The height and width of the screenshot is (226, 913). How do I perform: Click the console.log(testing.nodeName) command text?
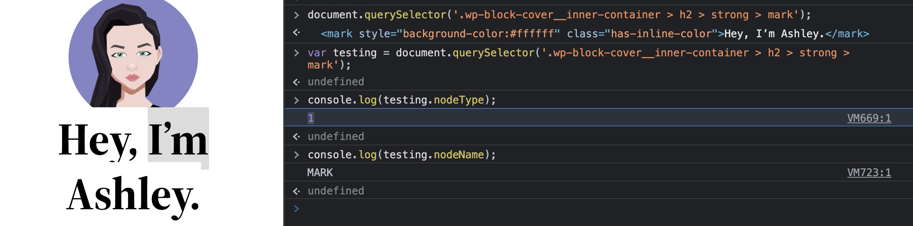pos(402,155)
